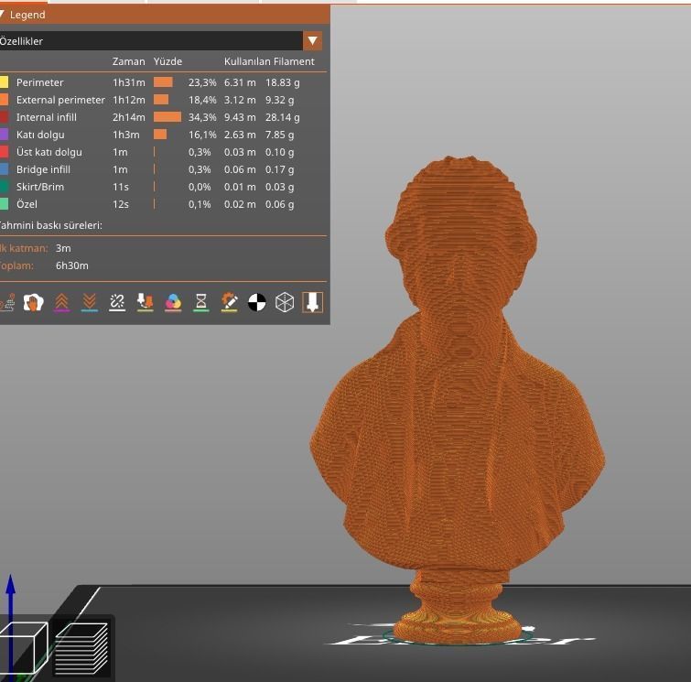691x682 pixels.
Task: Click the 23,3% percentage value
Action: [202, 82]
